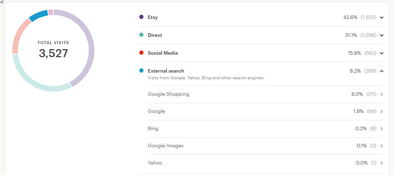
Task: Click the purple Etsy legend dot
Action: [x=141, y=17]
